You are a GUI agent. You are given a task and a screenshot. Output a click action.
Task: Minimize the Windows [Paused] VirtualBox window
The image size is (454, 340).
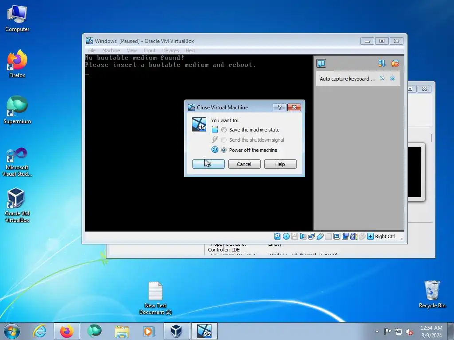click(367, 41)
